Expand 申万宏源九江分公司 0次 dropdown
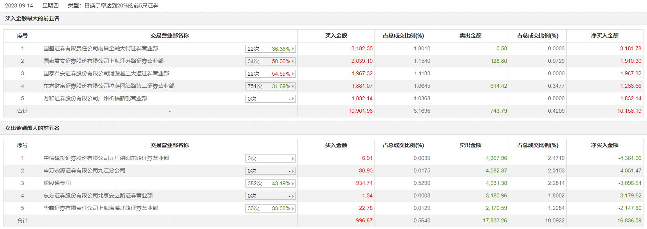647x229 pixels. click(x=270, y=171)
